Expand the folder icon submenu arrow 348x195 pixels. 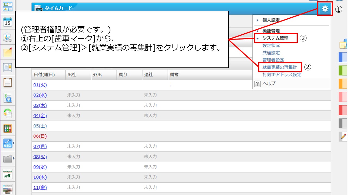coord(13,158)
